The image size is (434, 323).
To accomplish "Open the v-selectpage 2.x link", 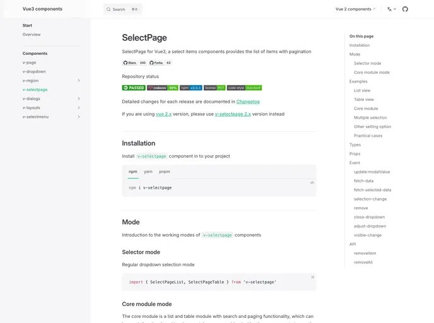I will [233, 114].
